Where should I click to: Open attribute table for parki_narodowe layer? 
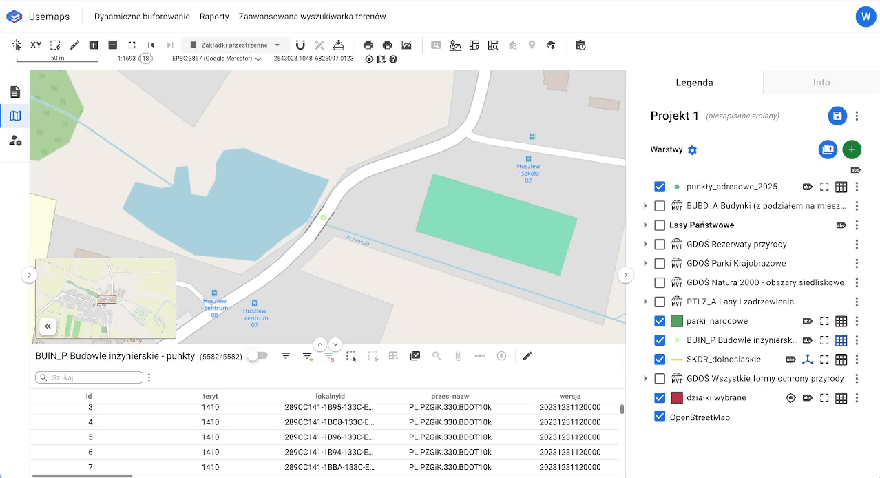pos(841,321)
